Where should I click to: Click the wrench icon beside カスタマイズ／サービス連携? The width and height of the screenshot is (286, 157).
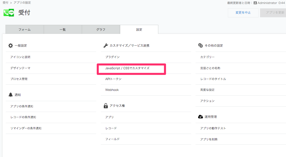click(106, 46)
